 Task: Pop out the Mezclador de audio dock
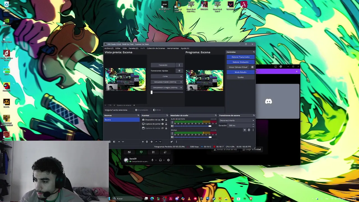(216, 115)
